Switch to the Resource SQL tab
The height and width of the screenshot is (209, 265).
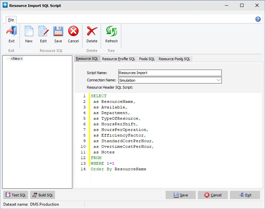[87, 59]
